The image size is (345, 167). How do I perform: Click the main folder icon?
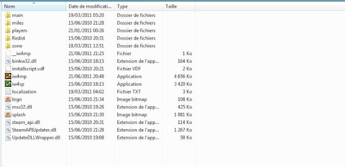8,15
